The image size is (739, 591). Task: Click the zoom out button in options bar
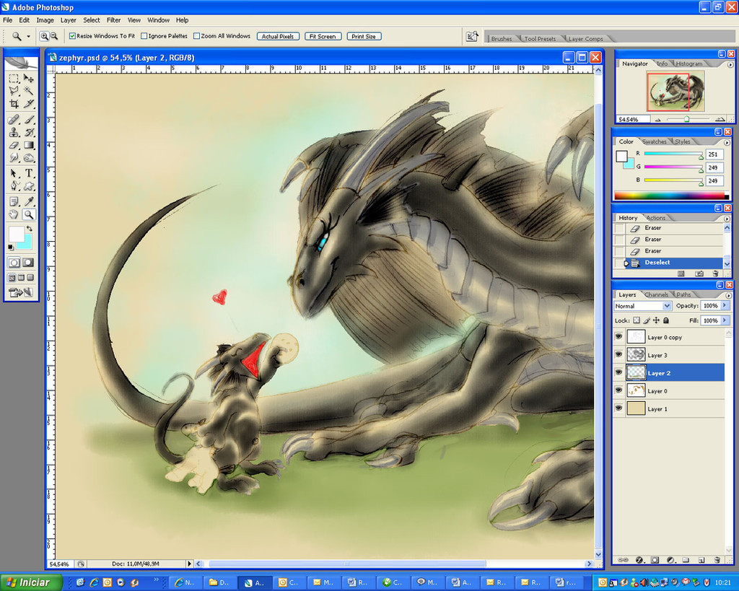click(x=54, y=36)
